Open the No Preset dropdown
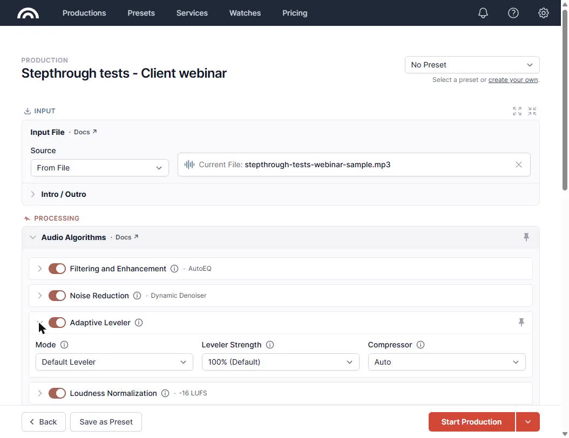Viewport: 569px width, 438px height. tap(472, 65)
